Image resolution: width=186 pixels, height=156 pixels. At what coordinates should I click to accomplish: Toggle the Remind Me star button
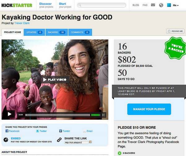[175, 31]
